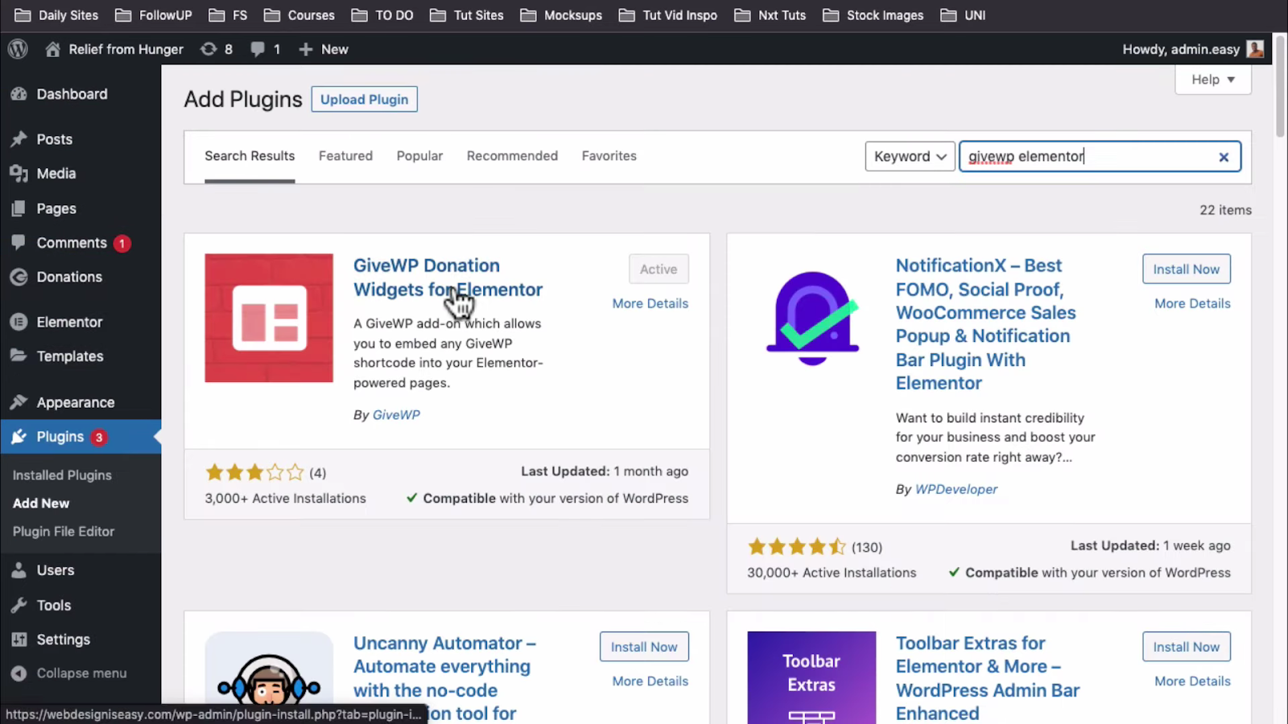Click the Collapse menu arrow icon
Viewport: 1288px width, 724px height.
[x=19, y=673]
